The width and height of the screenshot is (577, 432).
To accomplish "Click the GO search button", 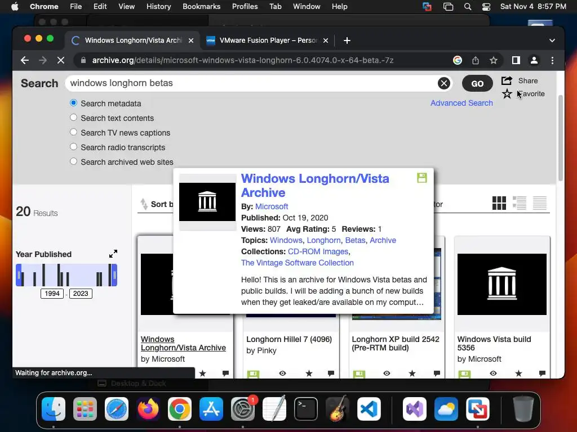I will [x=477, y=83].
